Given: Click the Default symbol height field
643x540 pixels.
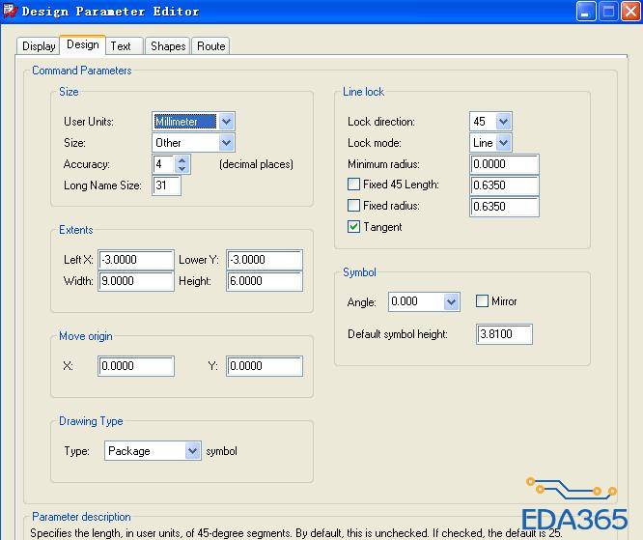Looking at the screenshot, I should click(x=504, y=334).
